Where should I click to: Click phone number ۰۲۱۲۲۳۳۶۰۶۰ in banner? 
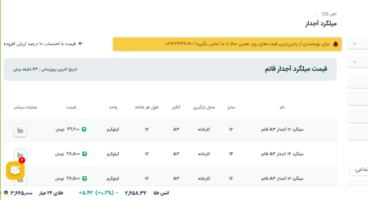pyautogui.click(x=179, y=44)
